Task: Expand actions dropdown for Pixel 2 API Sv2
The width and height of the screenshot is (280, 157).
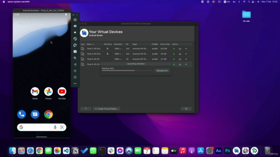Action: (x=186, y=48)
